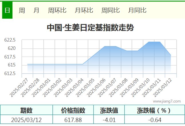Image resolution: width=185 pixels, height=126 pixels.
Task: Click the 622.5 y-axis label
Action: coord(10,40)
